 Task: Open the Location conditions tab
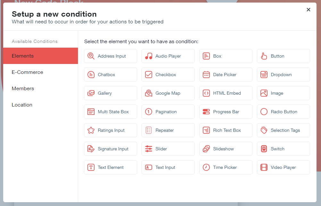[22, 105]
